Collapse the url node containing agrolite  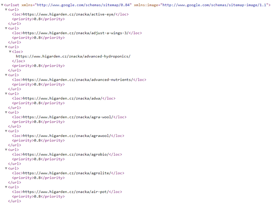[x=6, y=168]
